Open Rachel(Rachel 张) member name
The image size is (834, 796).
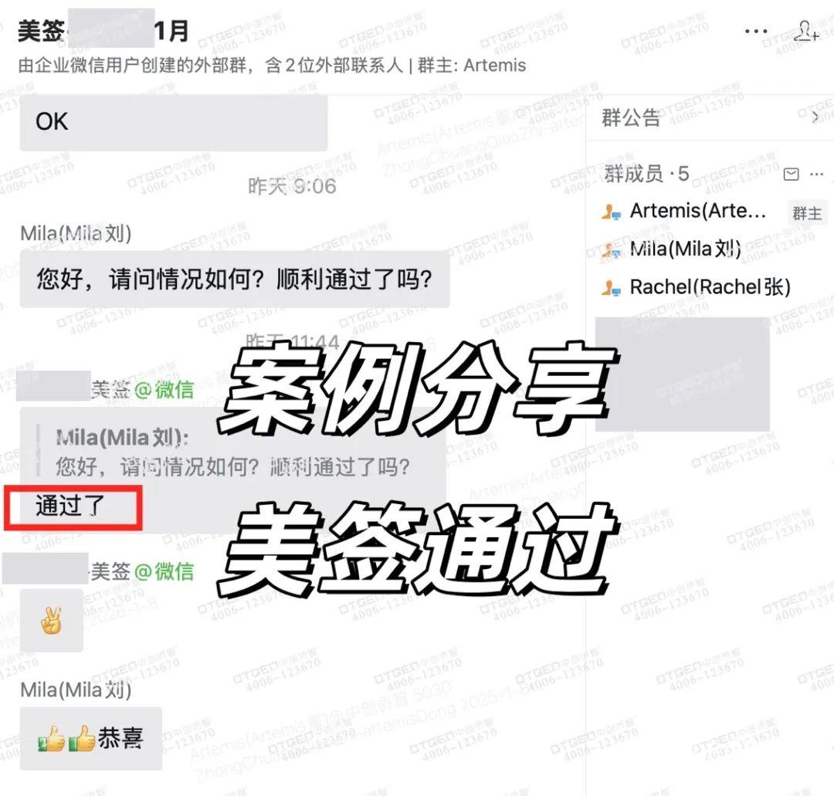coord(710,287)
